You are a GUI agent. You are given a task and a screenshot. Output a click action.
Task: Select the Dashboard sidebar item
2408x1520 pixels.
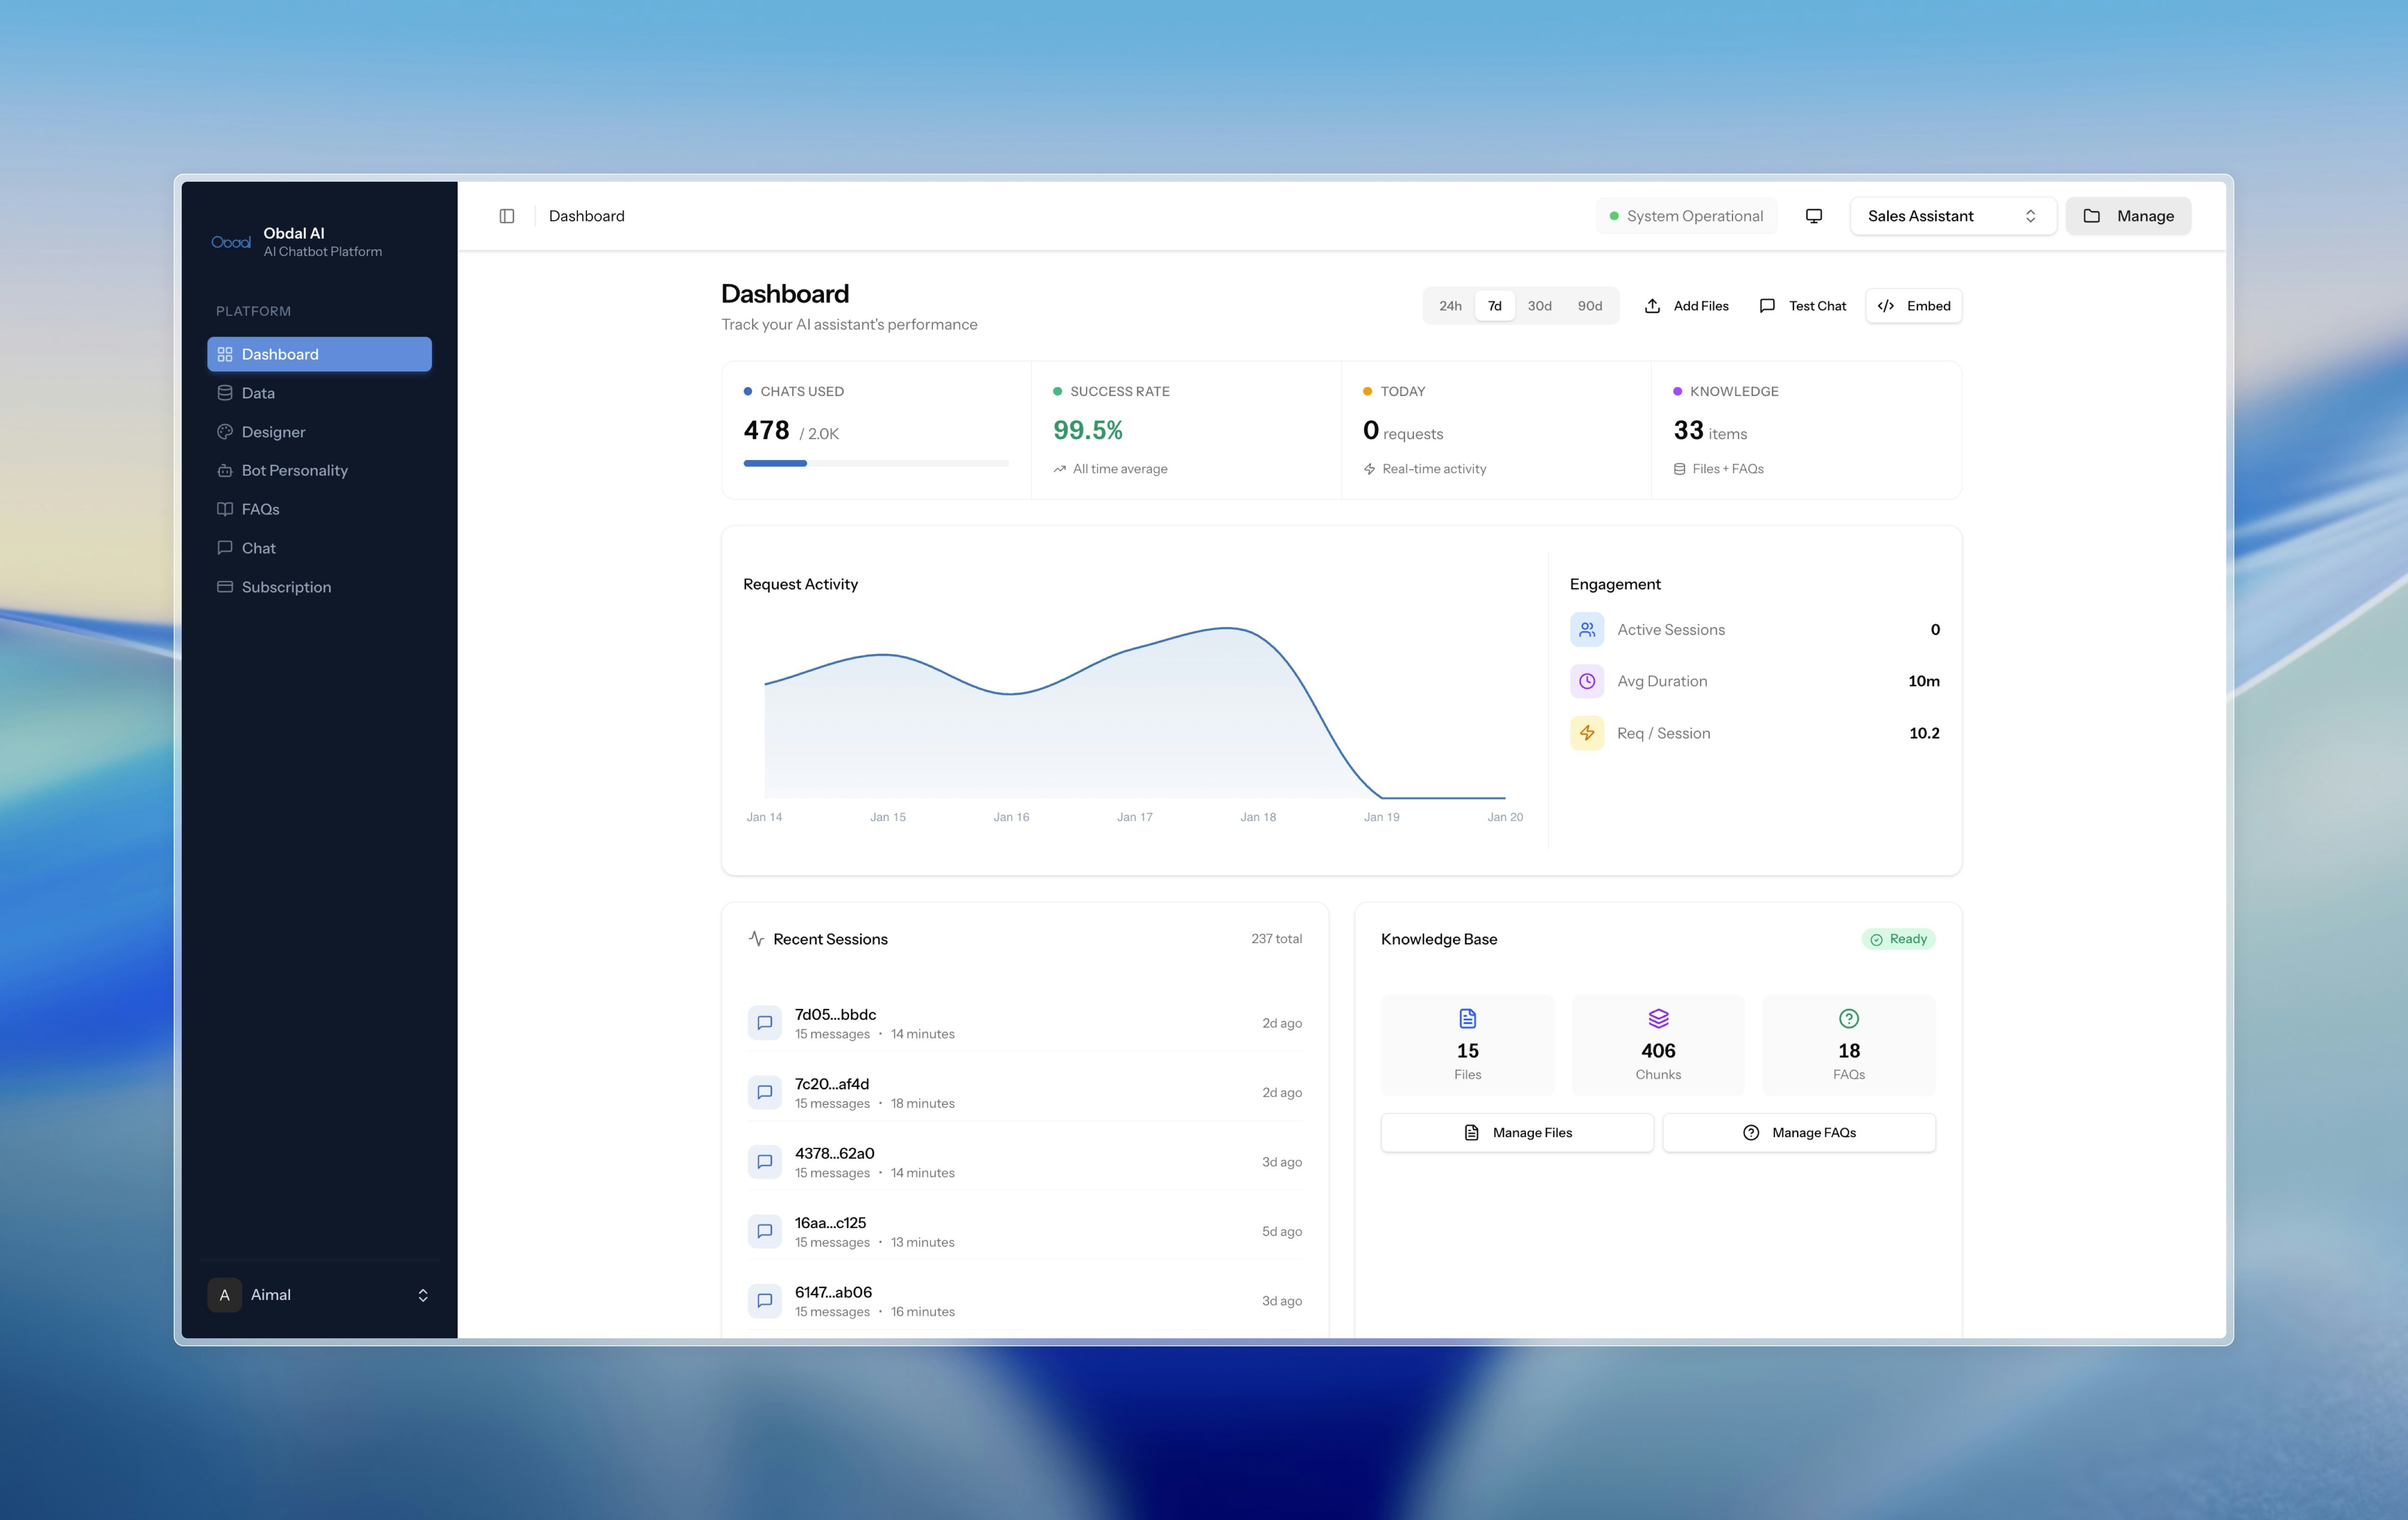point(319,354)
